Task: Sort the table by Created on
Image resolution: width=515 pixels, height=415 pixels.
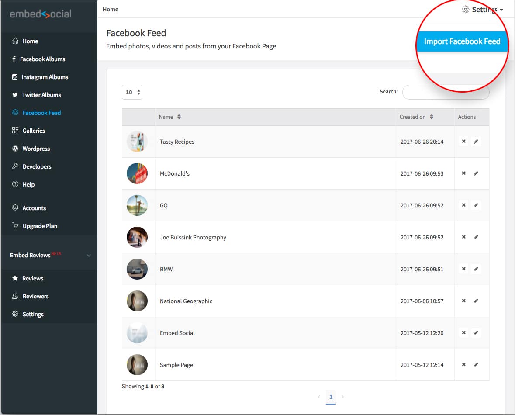Action: click(415, 117)
